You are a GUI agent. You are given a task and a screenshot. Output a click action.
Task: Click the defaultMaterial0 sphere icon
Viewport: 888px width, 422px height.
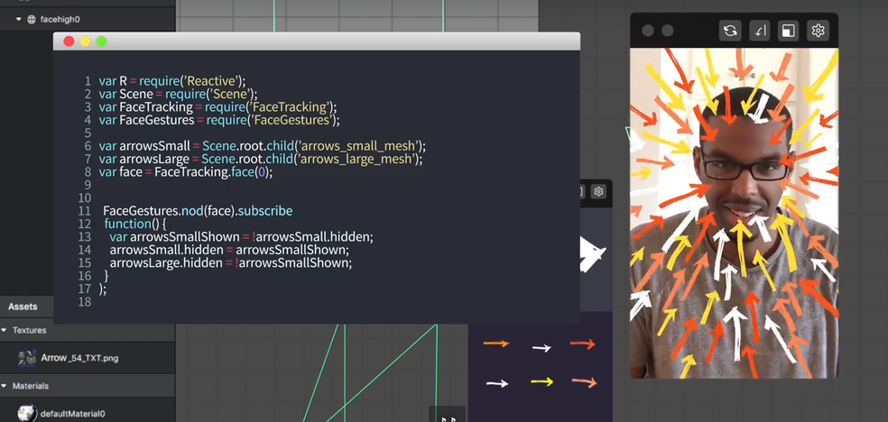pos(27,412)
